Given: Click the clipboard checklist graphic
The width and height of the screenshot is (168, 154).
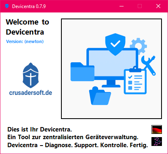Looking at the screenshot, I should pyautogui.click(x=135, y=80).
